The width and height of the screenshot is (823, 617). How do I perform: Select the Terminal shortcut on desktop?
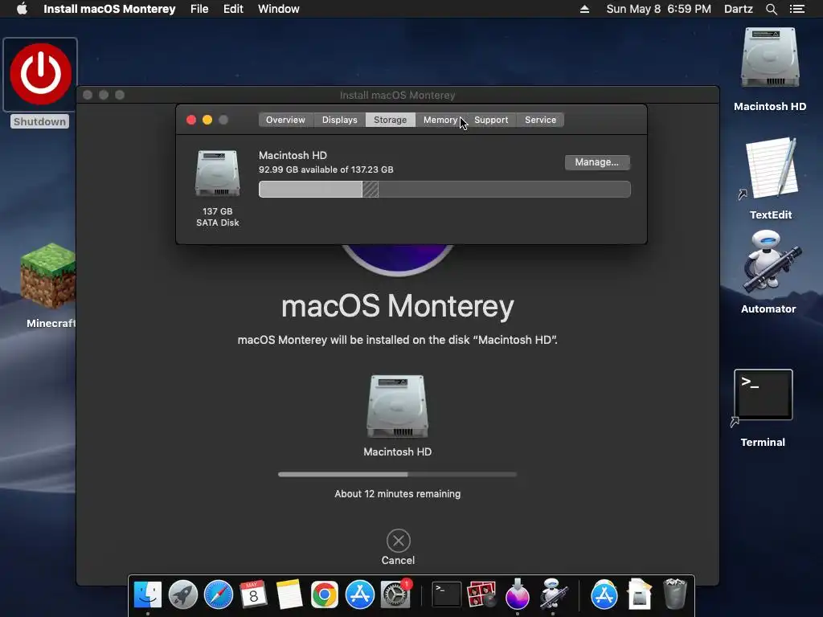(764, 395)
